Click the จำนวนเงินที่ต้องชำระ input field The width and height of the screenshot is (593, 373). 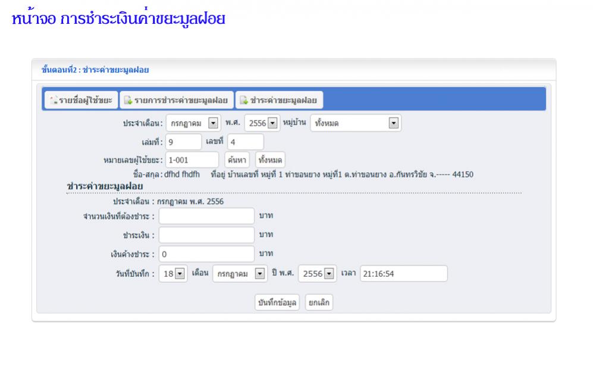(x=206, y=216)
